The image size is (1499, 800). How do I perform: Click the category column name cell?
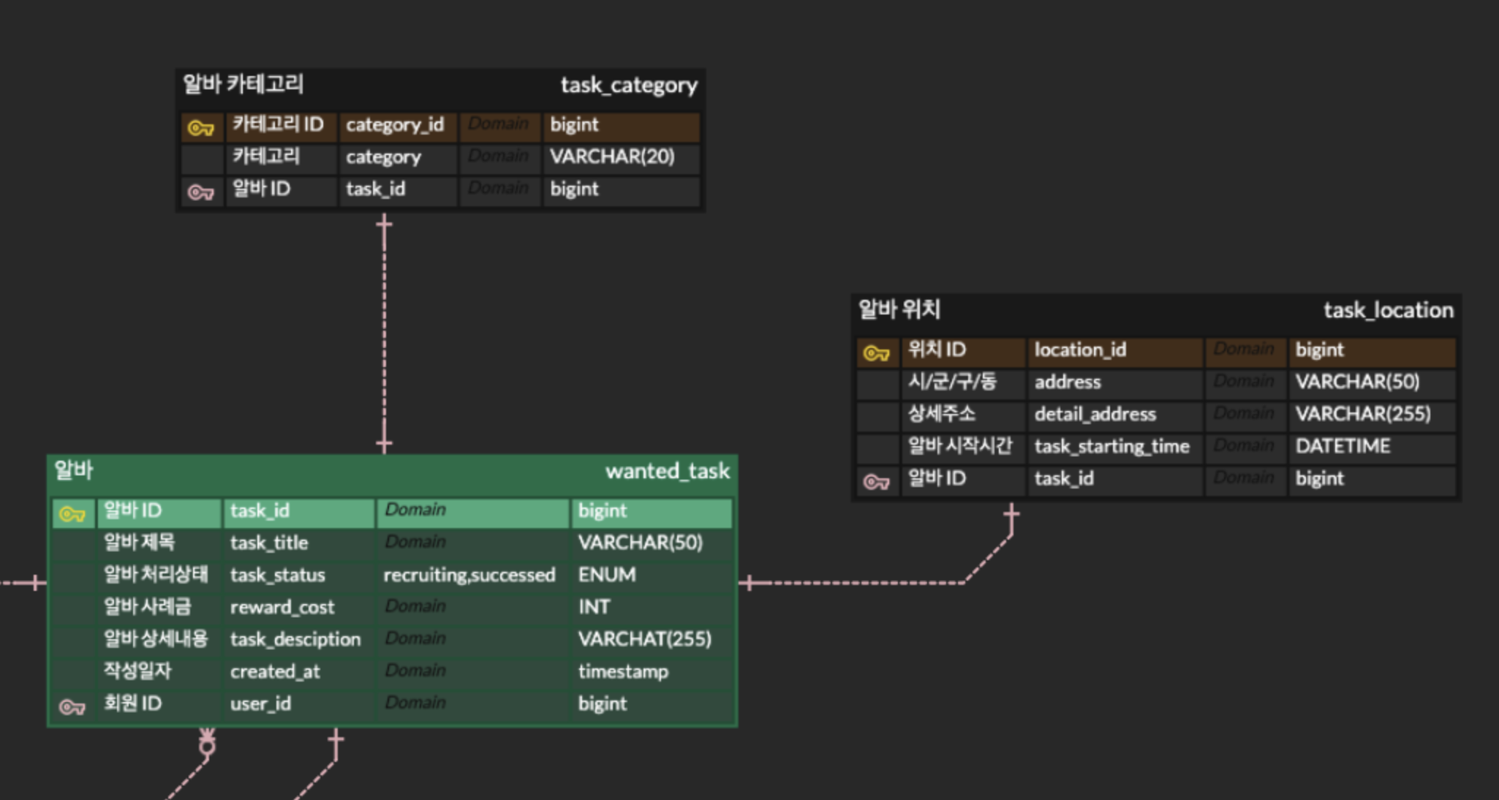point(398,158)
